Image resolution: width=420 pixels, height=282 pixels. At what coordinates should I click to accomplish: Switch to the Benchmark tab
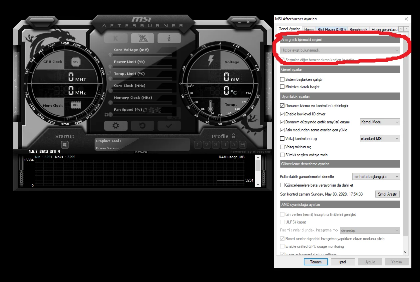358,30
